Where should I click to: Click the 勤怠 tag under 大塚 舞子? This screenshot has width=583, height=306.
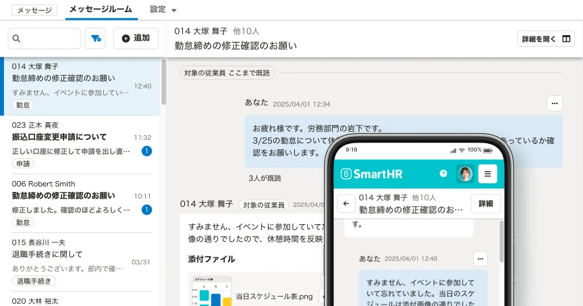click(23, 105)
